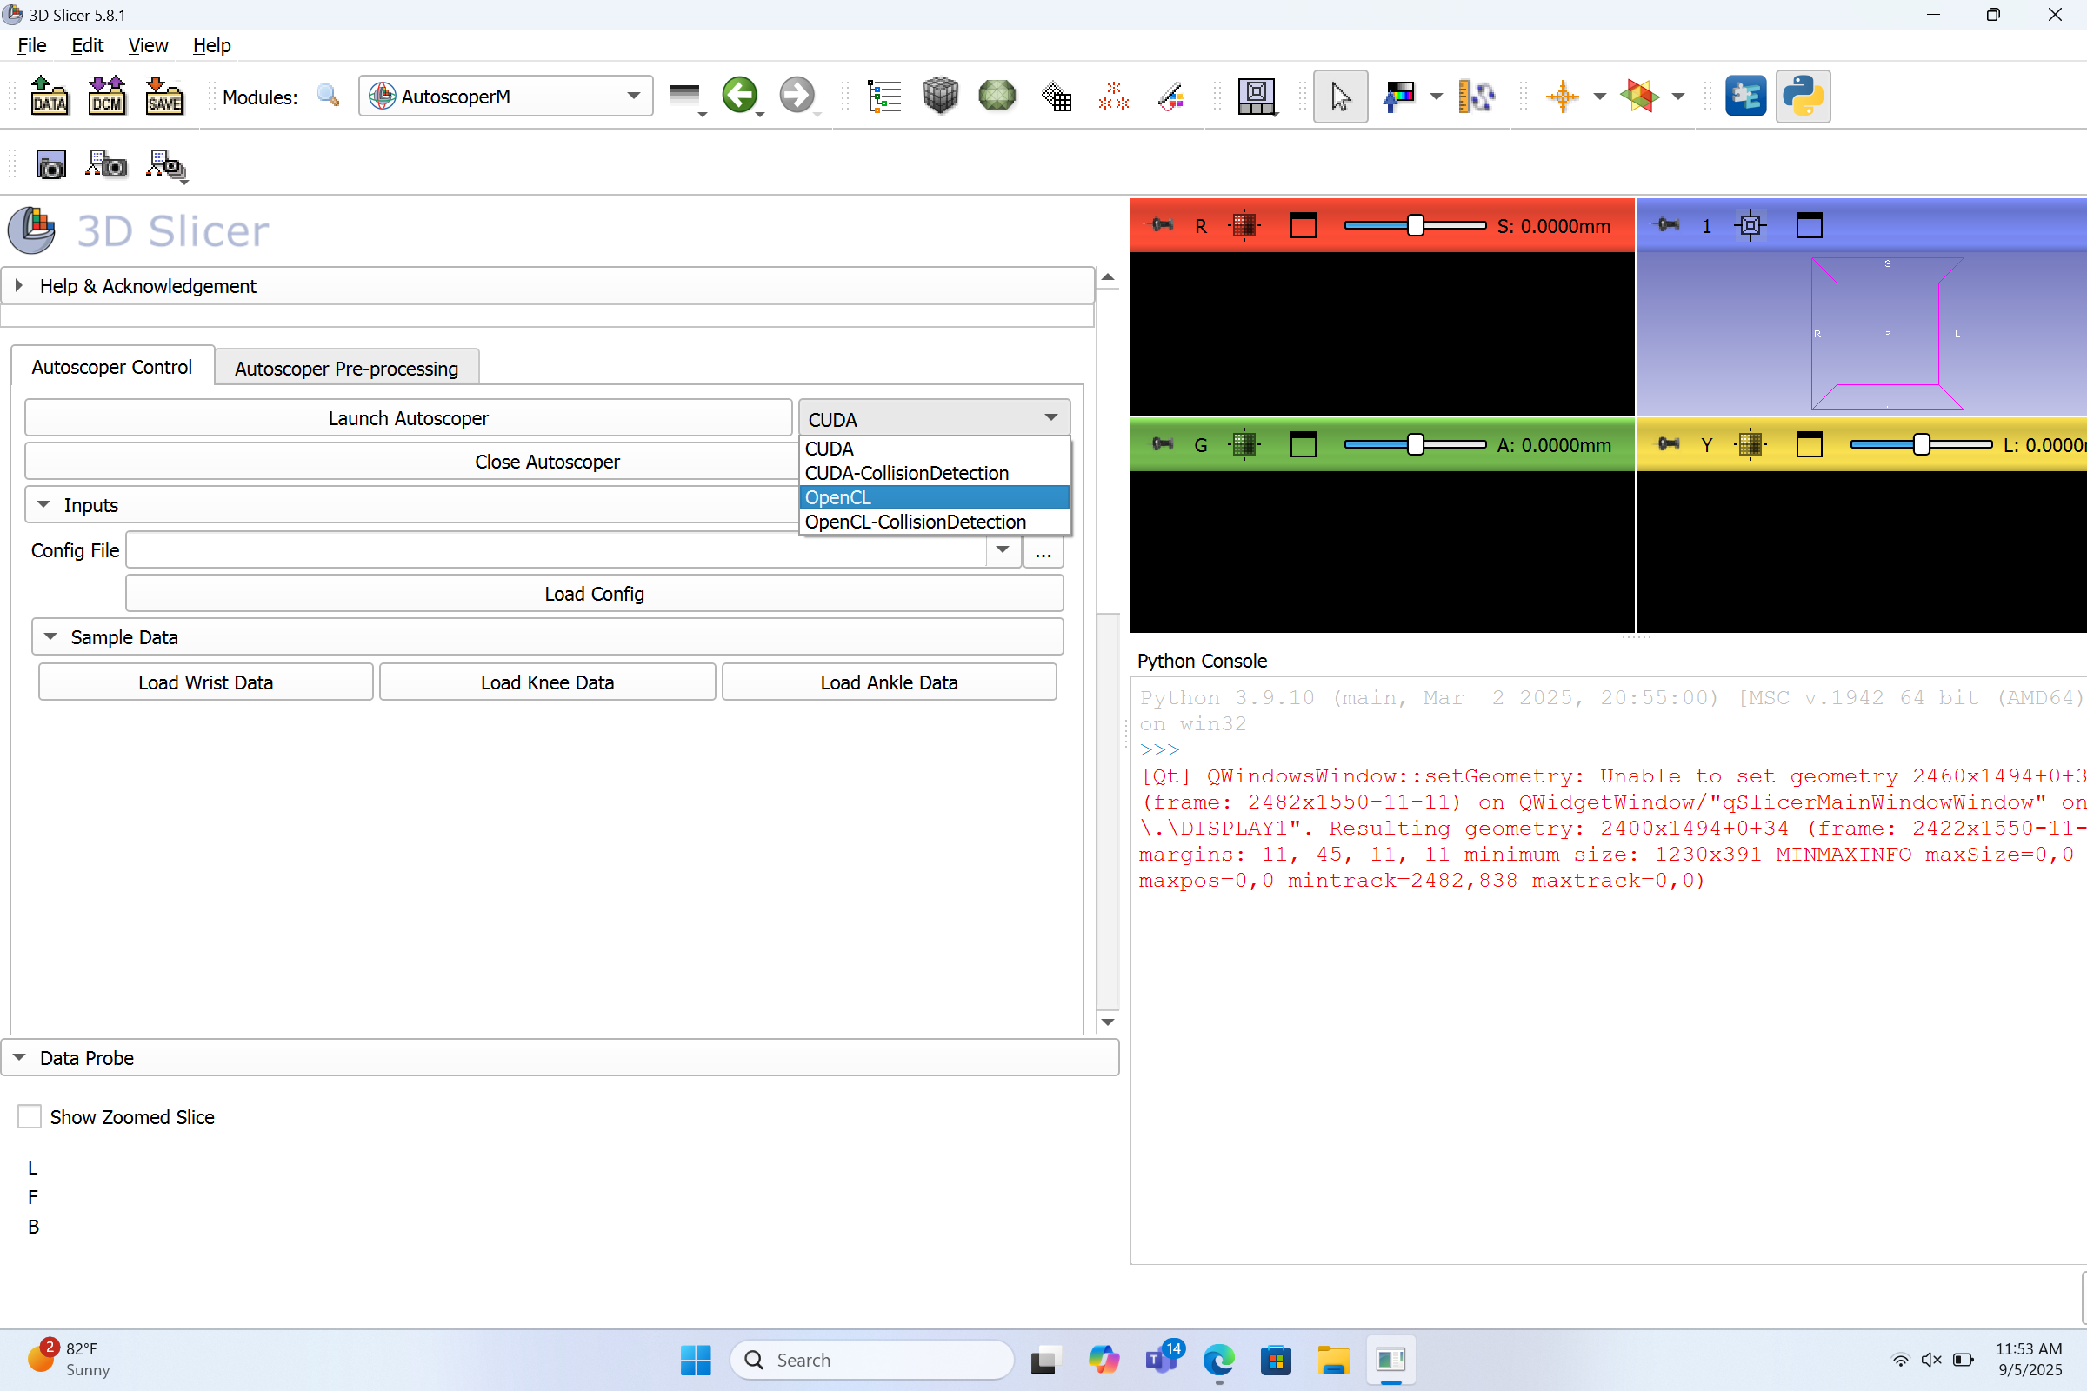
Task: Click the module search magnifier icon
Action: 328,96
